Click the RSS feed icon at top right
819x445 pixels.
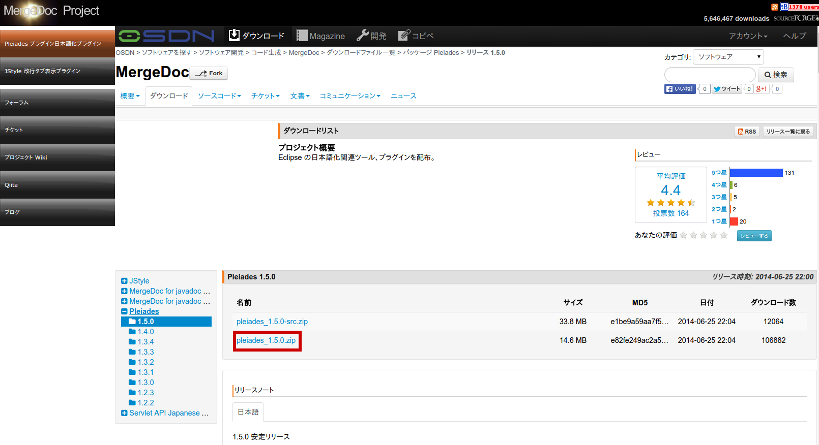(x=774, y=7)
